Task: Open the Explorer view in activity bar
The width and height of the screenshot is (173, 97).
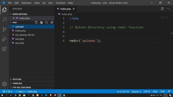Action: click(4, 10)
